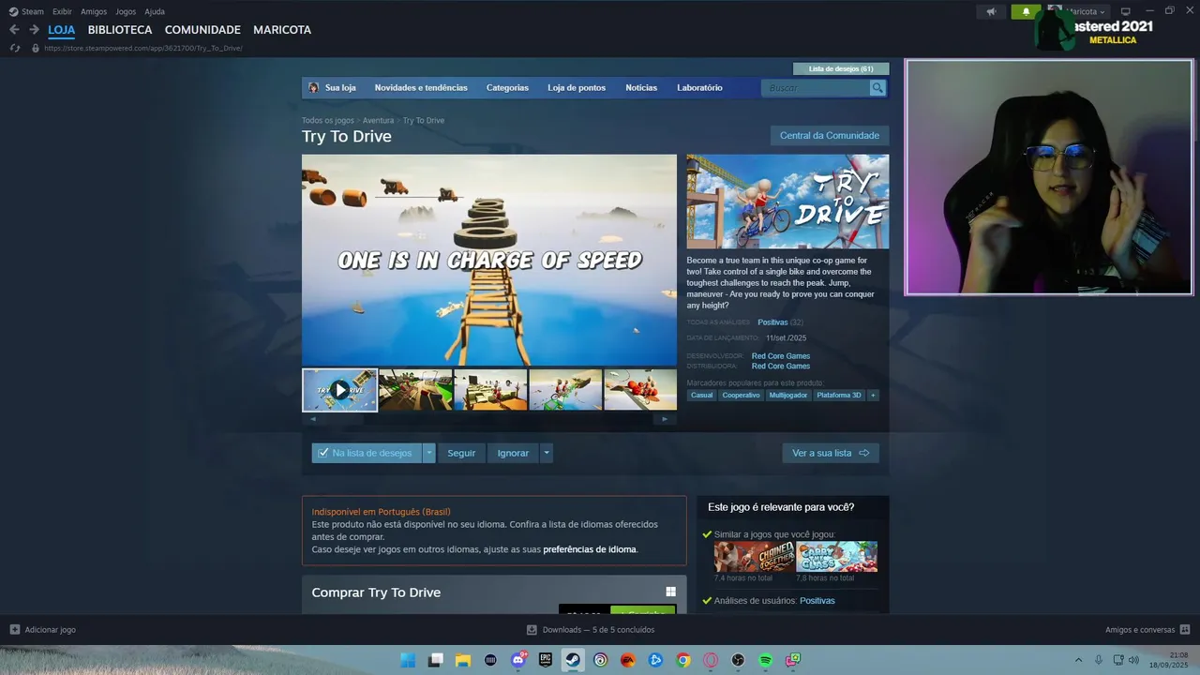Image resolution: width=1200 pixels, height=675 pixels.
Task: Open Categorias store menu
Action: 507,87
